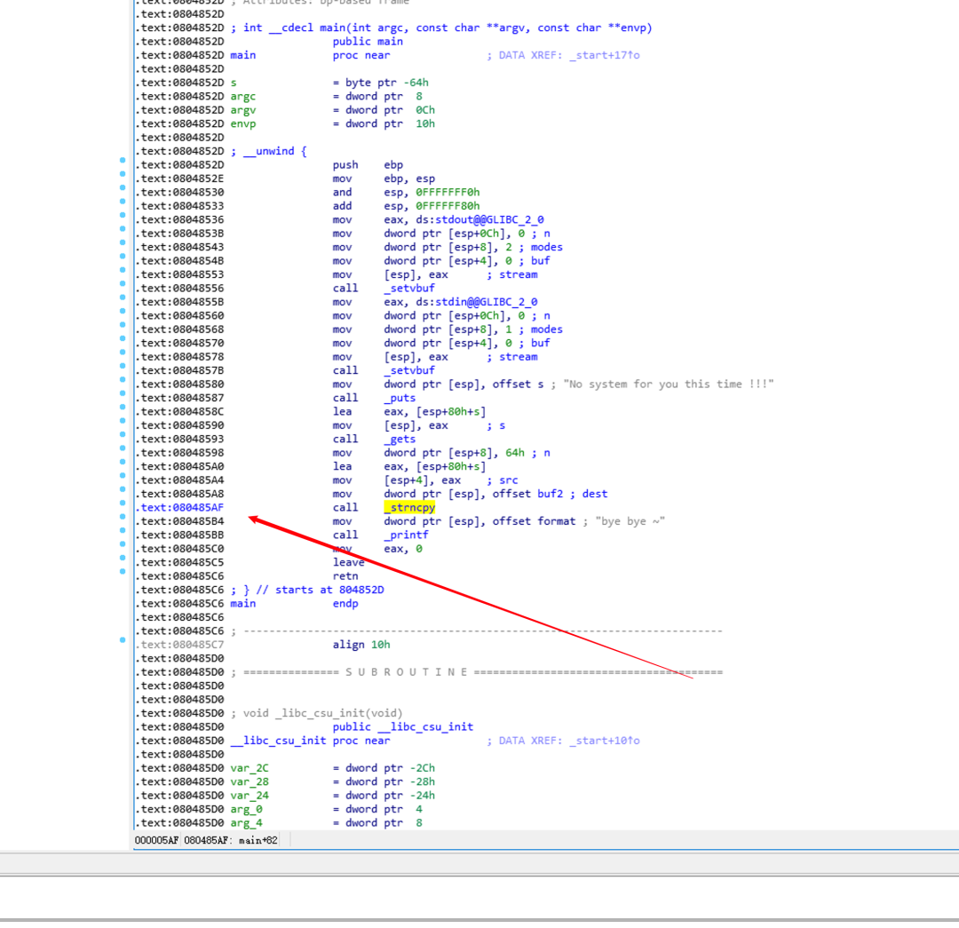Viewport: 959px width, 928px height.
Task: Click _setvbuf at address 08048556
Action: [x=409, y=288]
